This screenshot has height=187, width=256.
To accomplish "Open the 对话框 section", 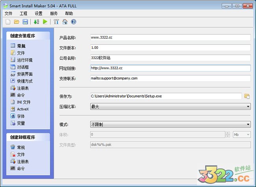I will pos(23,67).
